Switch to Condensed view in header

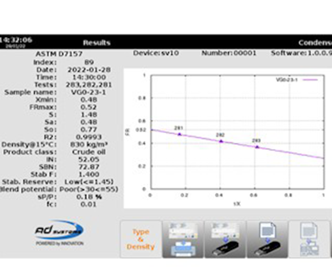pos(315,42)
